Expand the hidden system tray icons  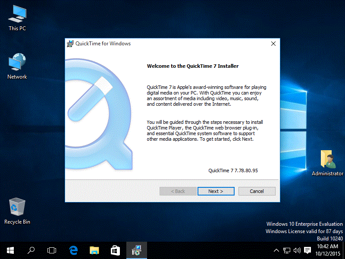tap(276, 250)
